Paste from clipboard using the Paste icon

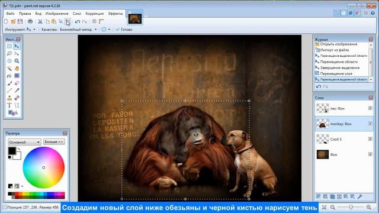[54, 21]
